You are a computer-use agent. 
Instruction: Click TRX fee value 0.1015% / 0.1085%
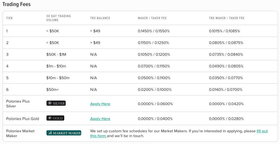224,31
